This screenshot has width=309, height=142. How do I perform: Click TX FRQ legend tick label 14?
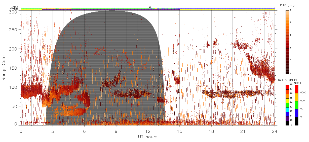[291, 102]
